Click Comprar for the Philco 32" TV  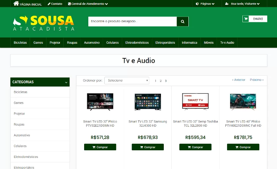pyautogui.click(x=100, y=147)
